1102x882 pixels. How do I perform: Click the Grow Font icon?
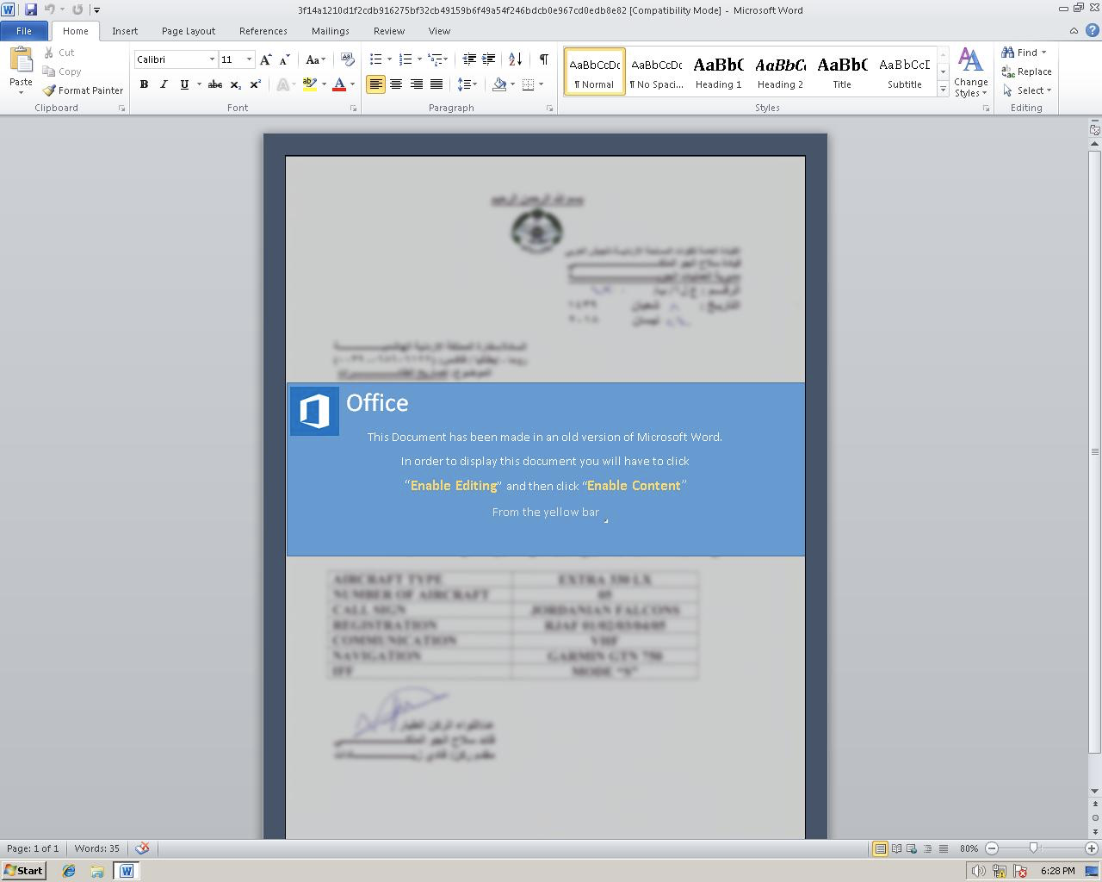(x=266, y=59)
